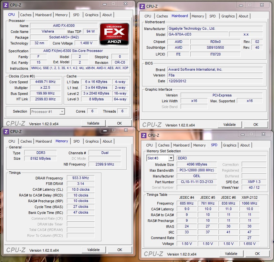
Task: Click the NB Frequency value 2399.9 MHz
Action: [x=105, y=164]
